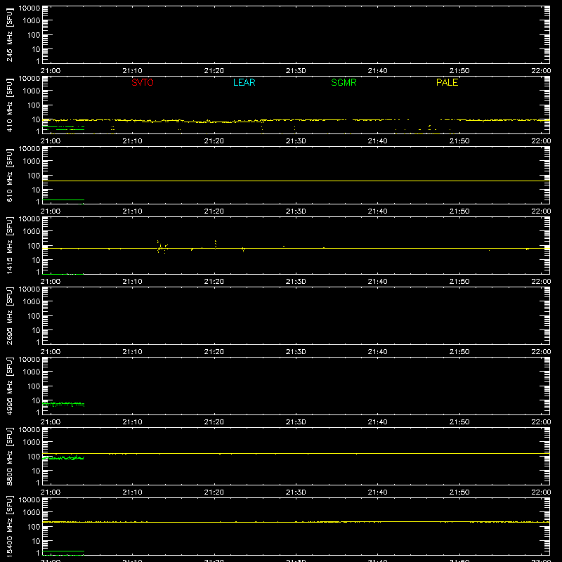Click the cyan LEAR station label

244,82
